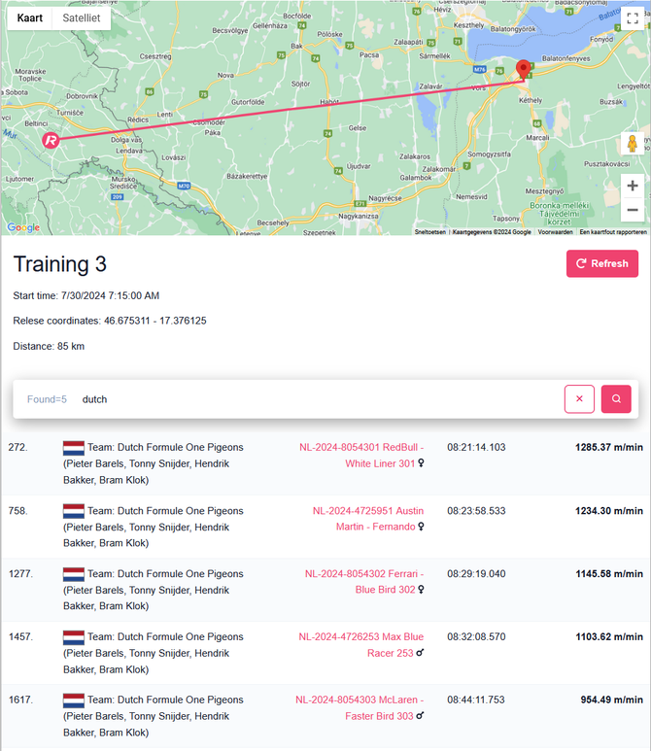Report a map error link
651x751 pixels.
[x=613, y=232]
